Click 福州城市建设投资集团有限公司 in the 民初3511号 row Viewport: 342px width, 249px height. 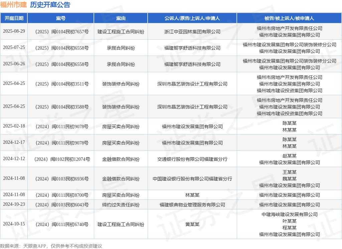(x=290, y=91)
